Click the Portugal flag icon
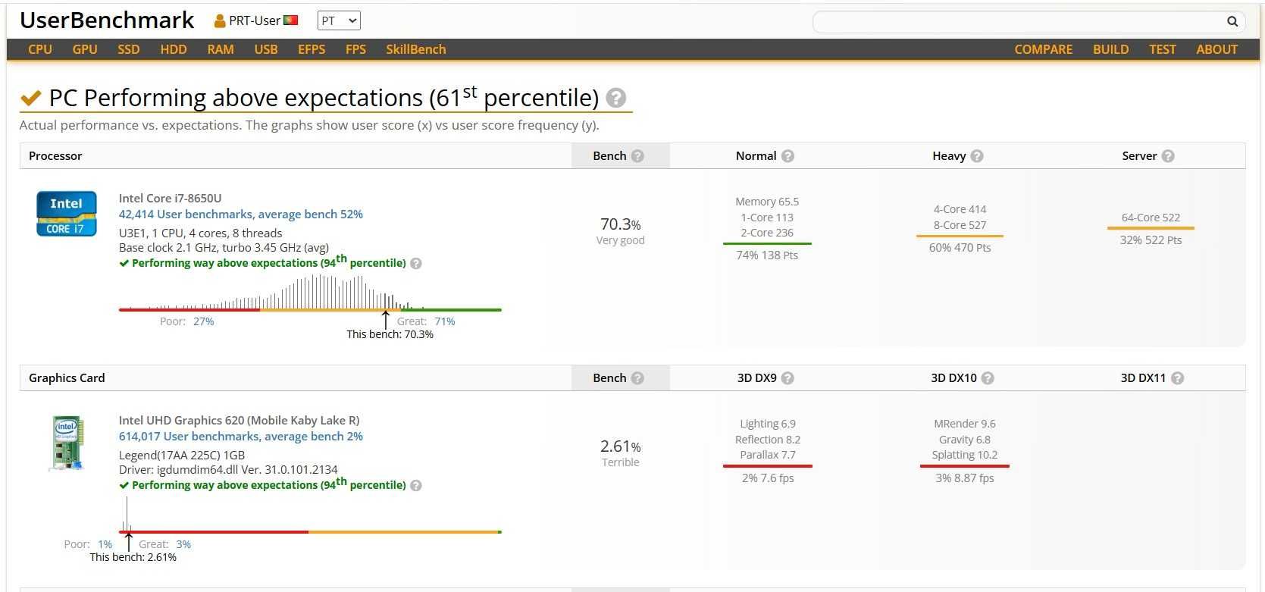Viewport: 1265px width, 592px height. [291, 20]
